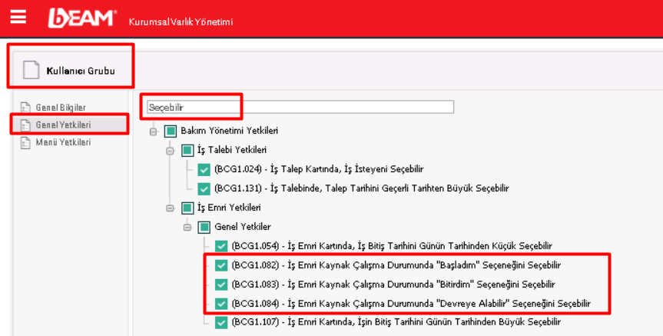The image size is (663, 336).
Task: Toggle Bakım Yönetimi Yetkileri checkbox
Action: [x=171, y=131]
